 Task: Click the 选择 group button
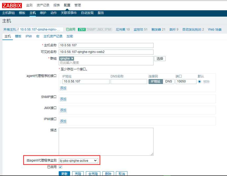click(x=160, y=59)
